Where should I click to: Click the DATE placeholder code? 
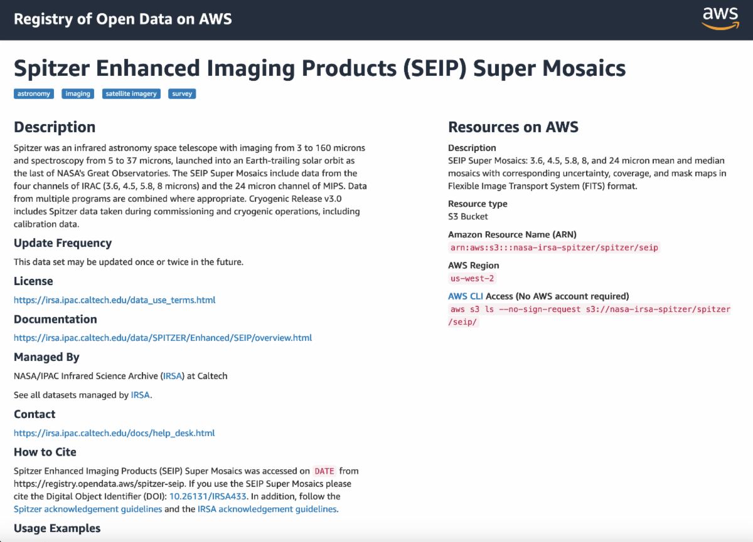(324, 471)
